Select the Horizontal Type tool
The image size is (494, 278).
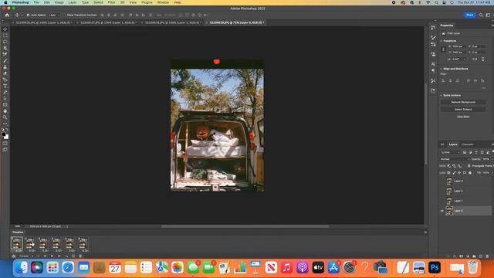[x=5, y=86]
